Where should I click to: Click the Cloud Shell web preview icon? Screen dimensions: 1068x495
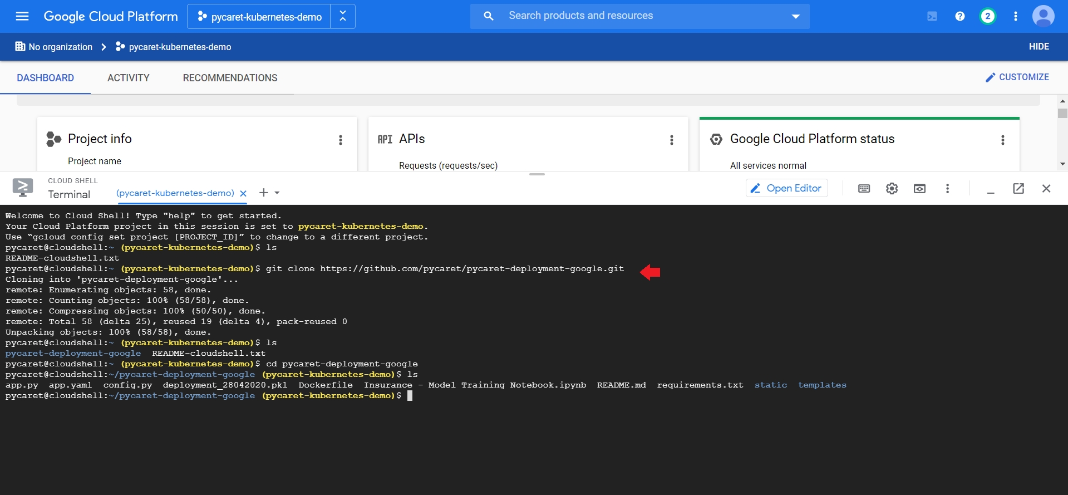(920, 189)
